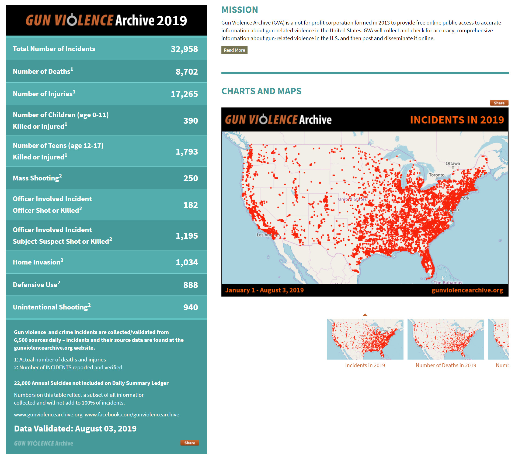
Task: Click the Gun Violence Archive 2019 header logo
Action: click(x=106, y=20)
